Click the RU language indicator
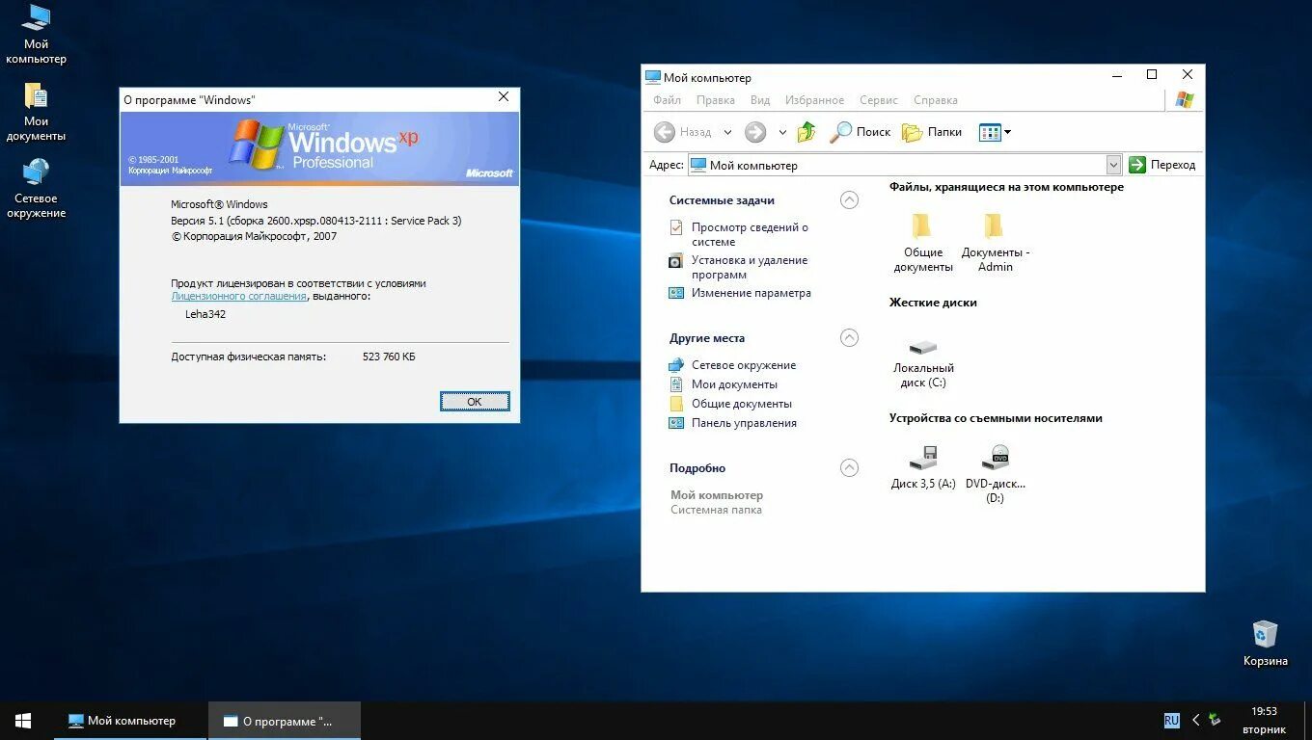1312x740 pixels. point(1170,720)
